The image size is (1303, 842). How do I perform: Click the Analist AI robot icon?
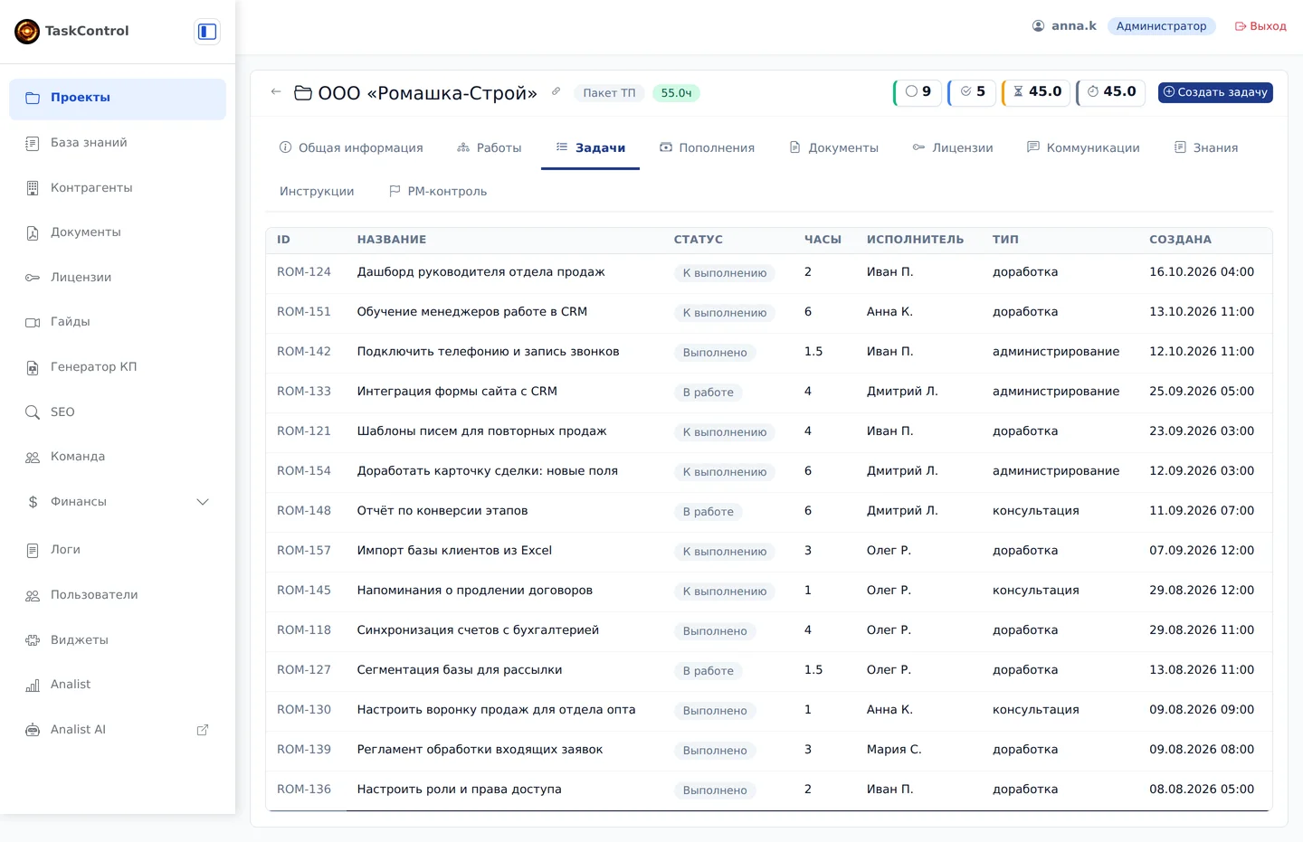33,730
